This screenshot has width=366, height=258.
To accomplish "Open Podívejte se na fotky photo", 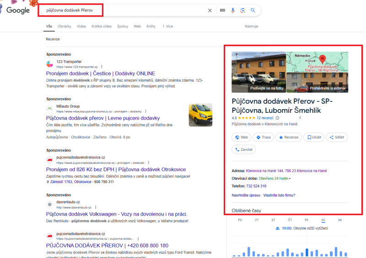I will coord(258,72).
